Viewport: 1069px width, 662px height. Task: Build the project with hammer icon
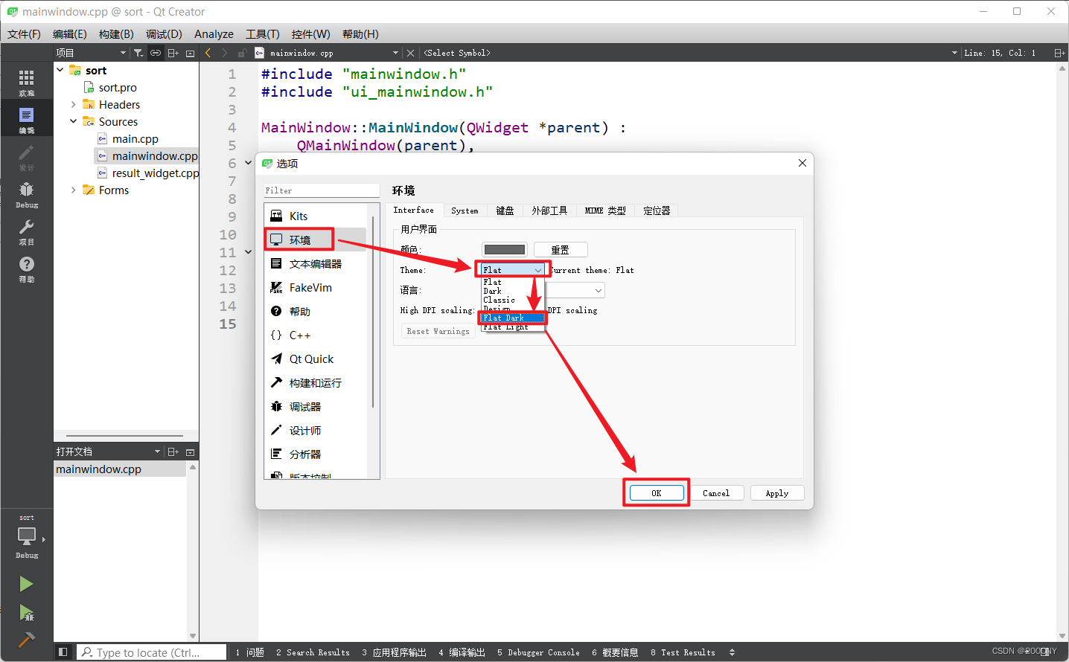tap(26, 640)
